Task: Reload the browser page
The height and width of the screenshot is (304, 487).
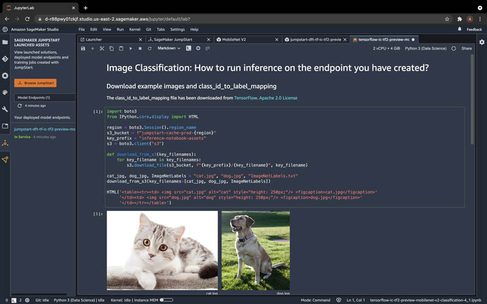Action: tap(27, 19)
